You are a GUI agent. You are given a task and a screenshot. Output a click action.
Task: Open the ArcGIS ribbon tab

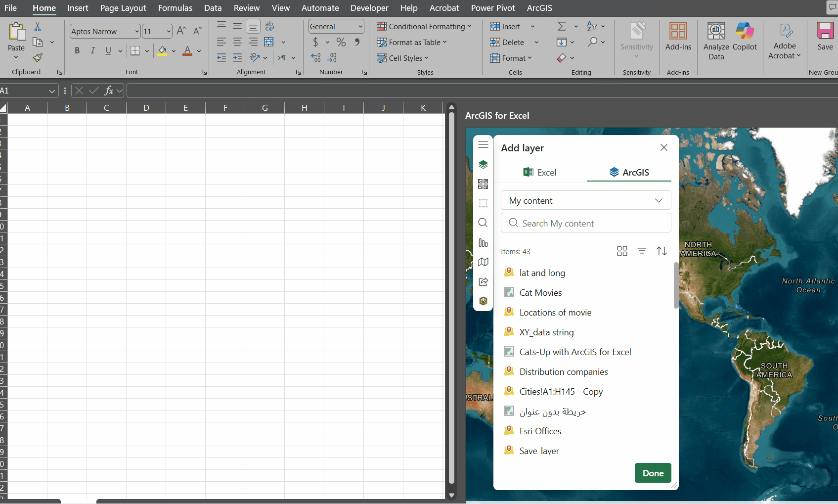(x=539, y=8)
